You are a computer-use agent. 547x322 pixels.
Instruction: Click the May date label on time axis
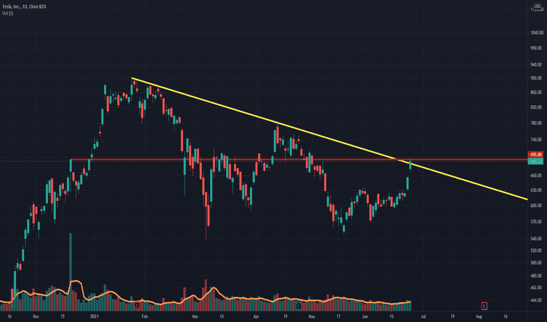pos(312,316)
